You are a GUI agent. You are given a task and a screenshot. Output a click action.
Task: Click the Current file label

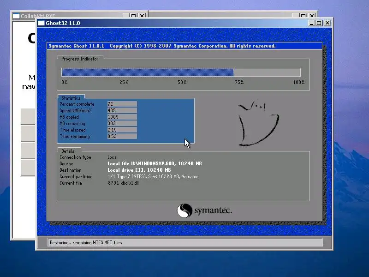coord(71,183)
